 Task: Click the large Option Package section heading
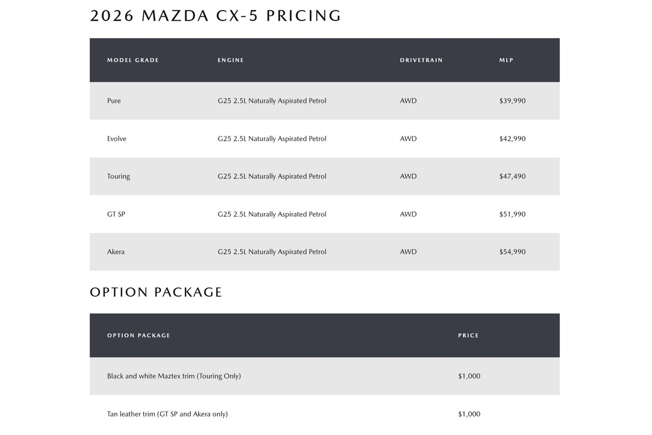(x=156, y=292)
